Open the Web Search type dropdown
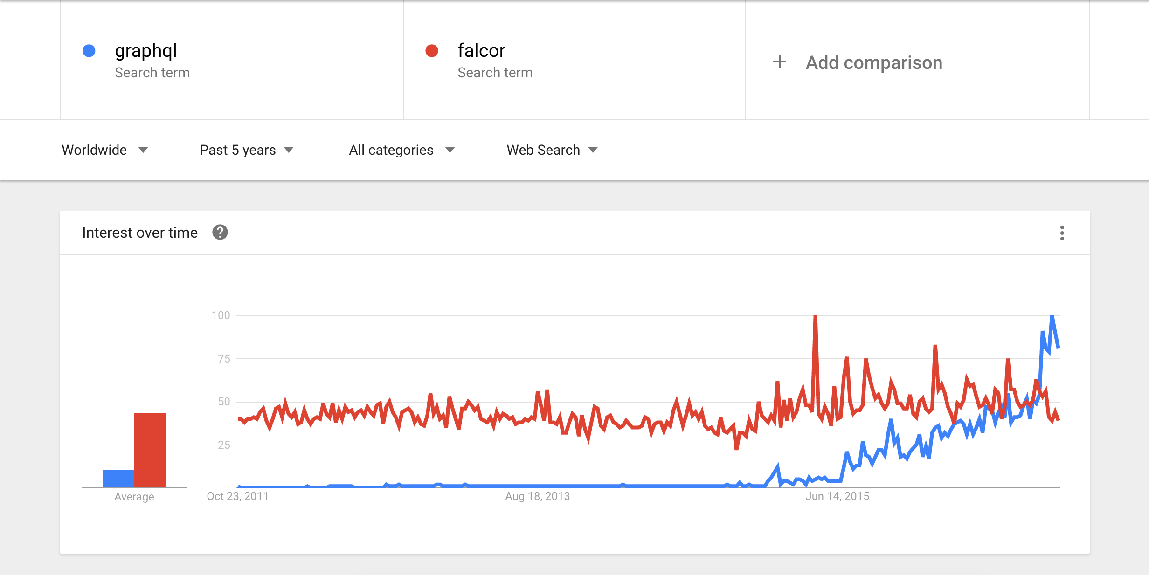 click(552, 150)
